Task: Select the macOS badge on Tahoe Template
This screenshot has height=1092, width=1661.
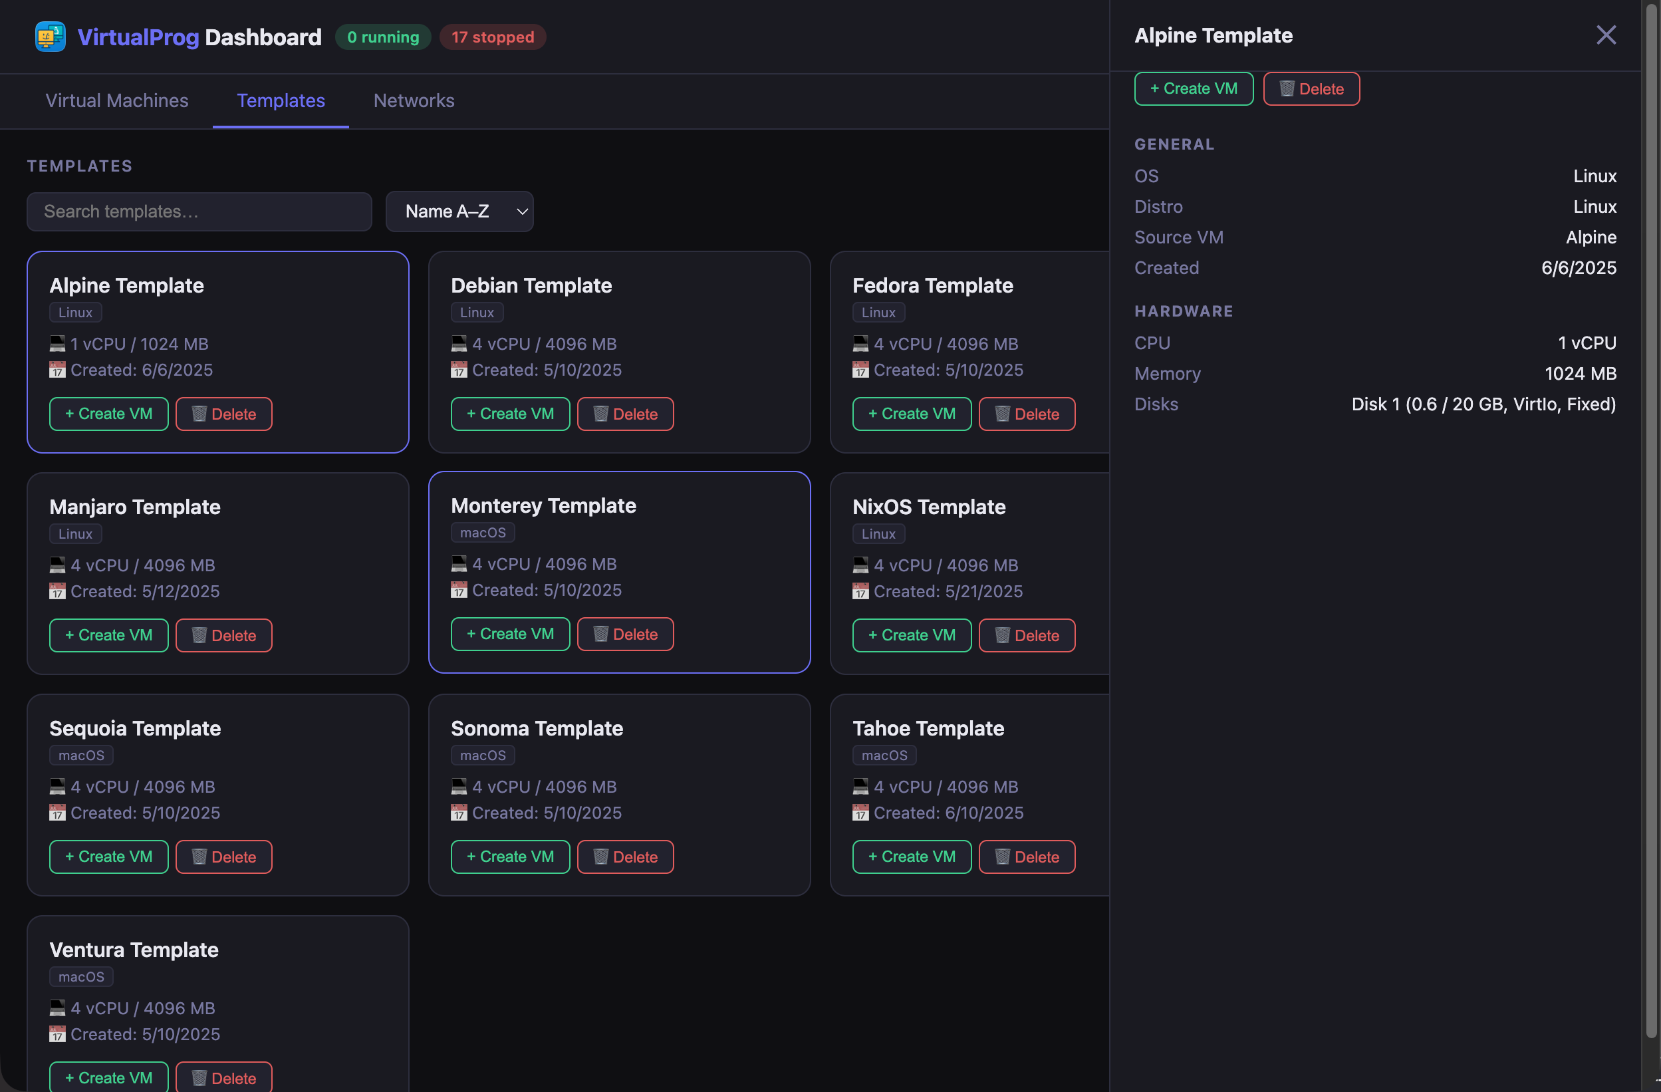Action: 884,755
